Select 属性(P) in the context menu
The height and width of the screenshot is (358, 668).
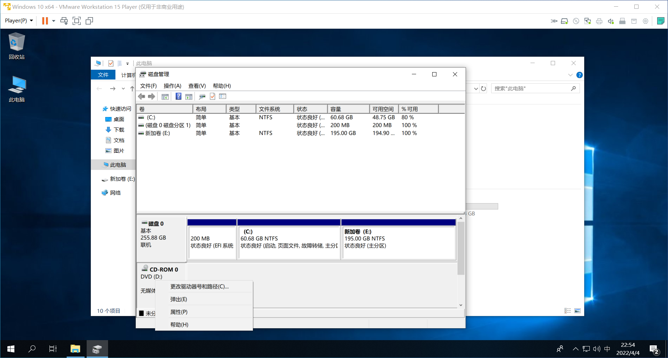click(204, 312)
